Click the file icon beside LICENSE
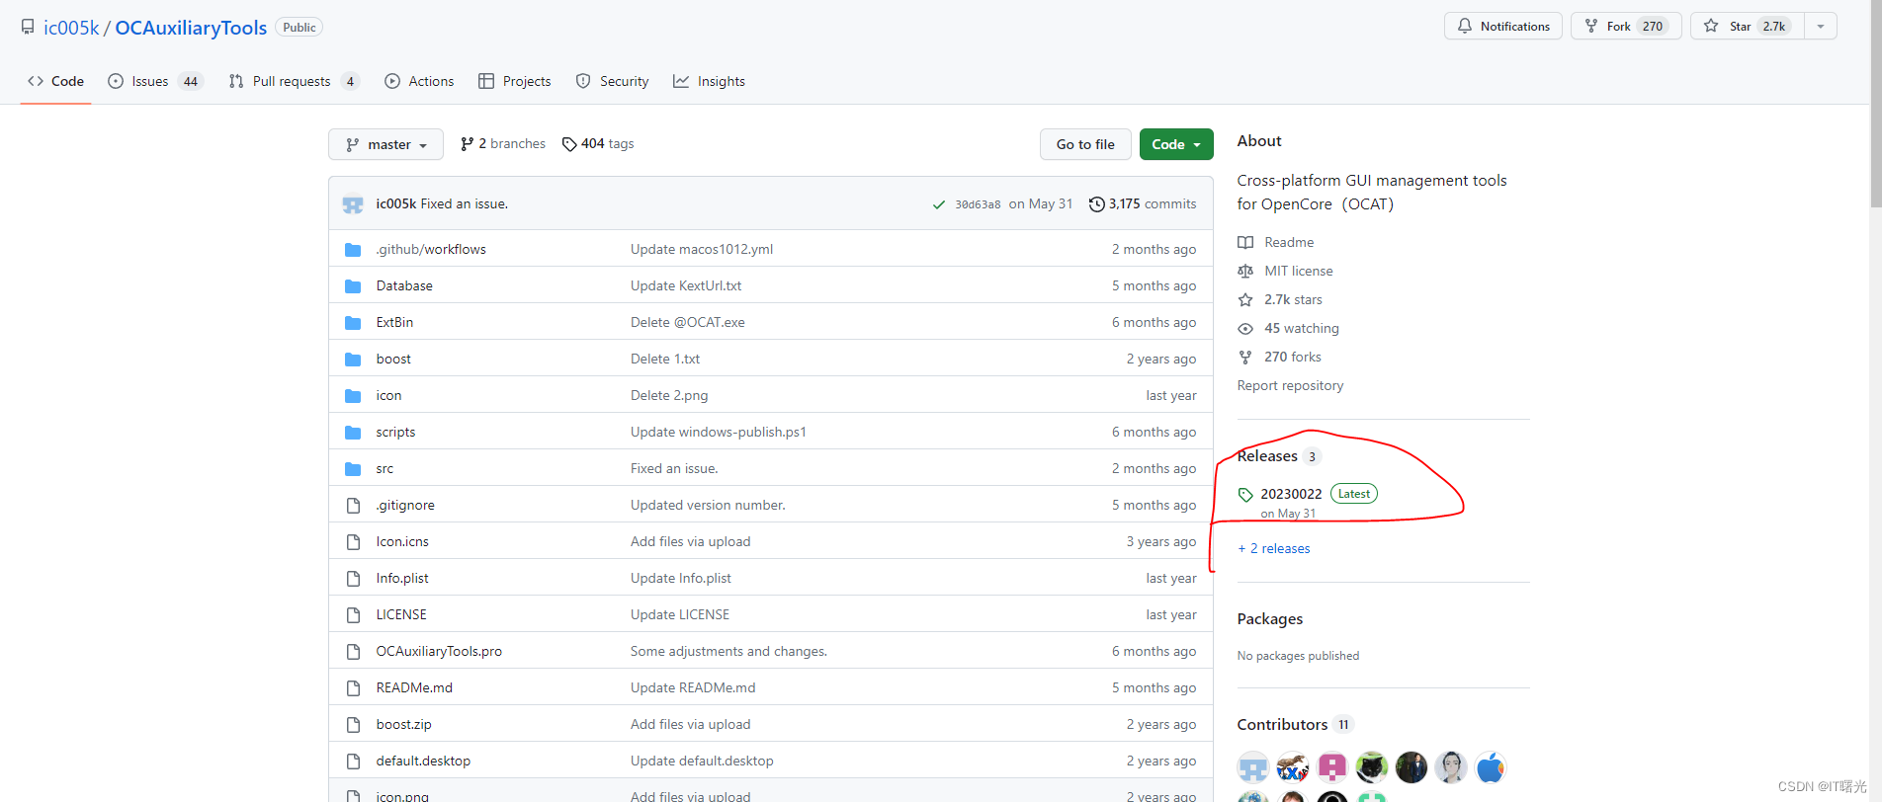This screenshot has width=1882, height=802. [353, 614]
